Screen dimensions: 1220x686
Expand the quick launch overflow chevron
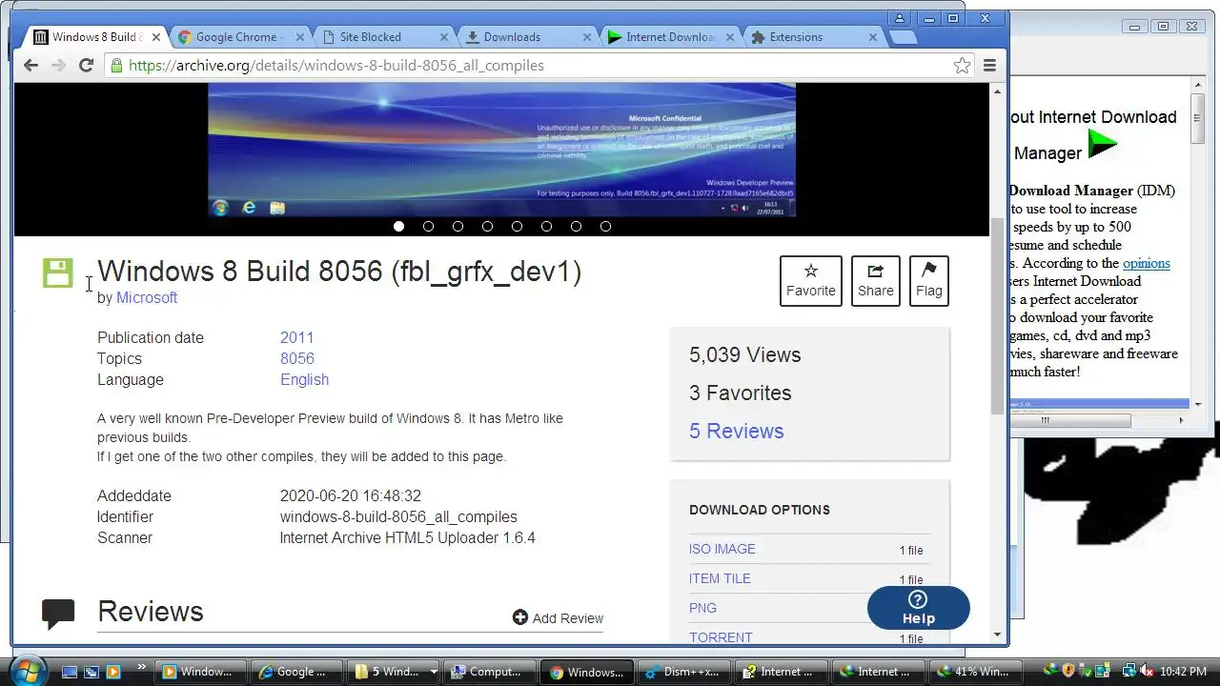pyautogui.click(x=142, y=667)
